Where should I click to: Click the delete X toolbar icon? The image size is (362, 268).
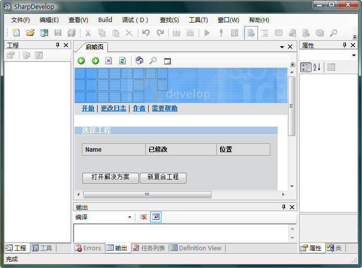(x=129, y=33)
